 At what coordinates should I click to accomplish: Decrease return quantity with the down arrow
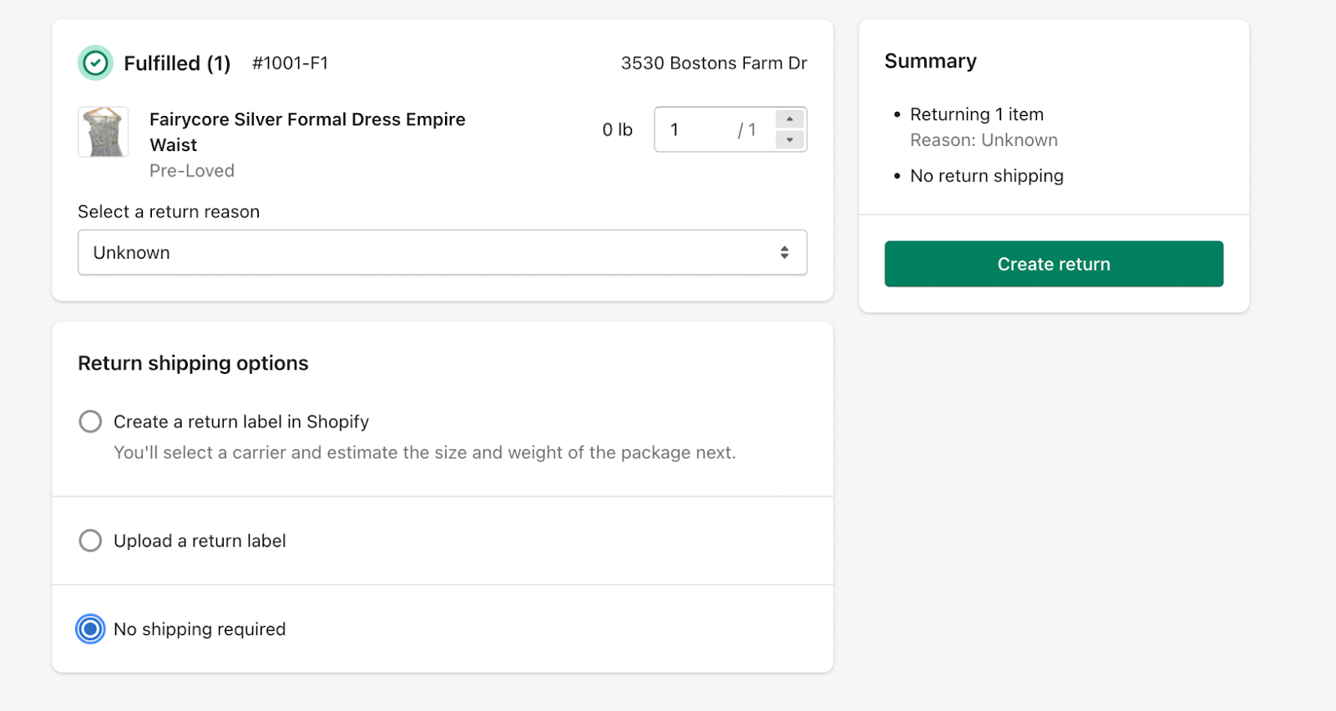(789, 140)
